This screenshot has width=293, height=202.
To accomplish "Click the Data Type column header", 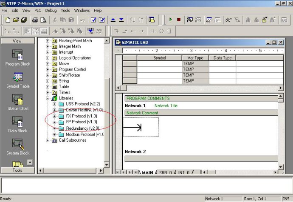I will click(x=223, y=58).
